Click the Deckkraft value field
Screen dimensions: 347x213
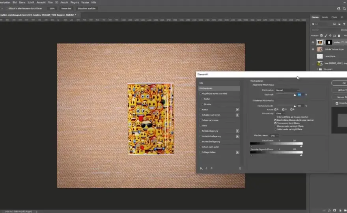[x=300, y=95]
